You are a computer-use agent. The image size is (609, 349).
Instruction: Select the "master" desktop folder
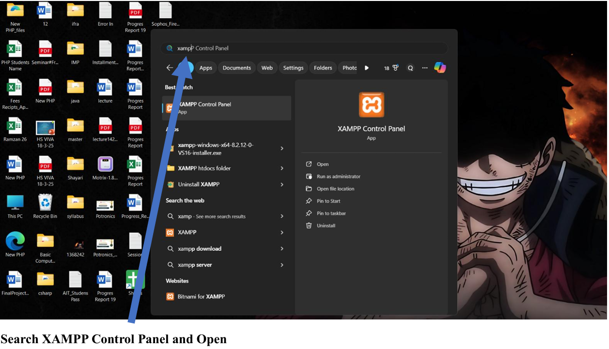coord(75,129)
